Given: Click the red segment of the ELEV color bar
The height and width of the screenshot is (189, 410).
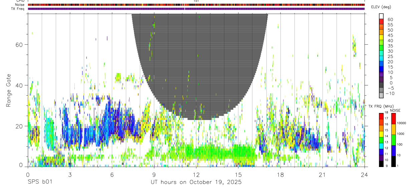Looking at the screenshot, I should tap(381, 22).
